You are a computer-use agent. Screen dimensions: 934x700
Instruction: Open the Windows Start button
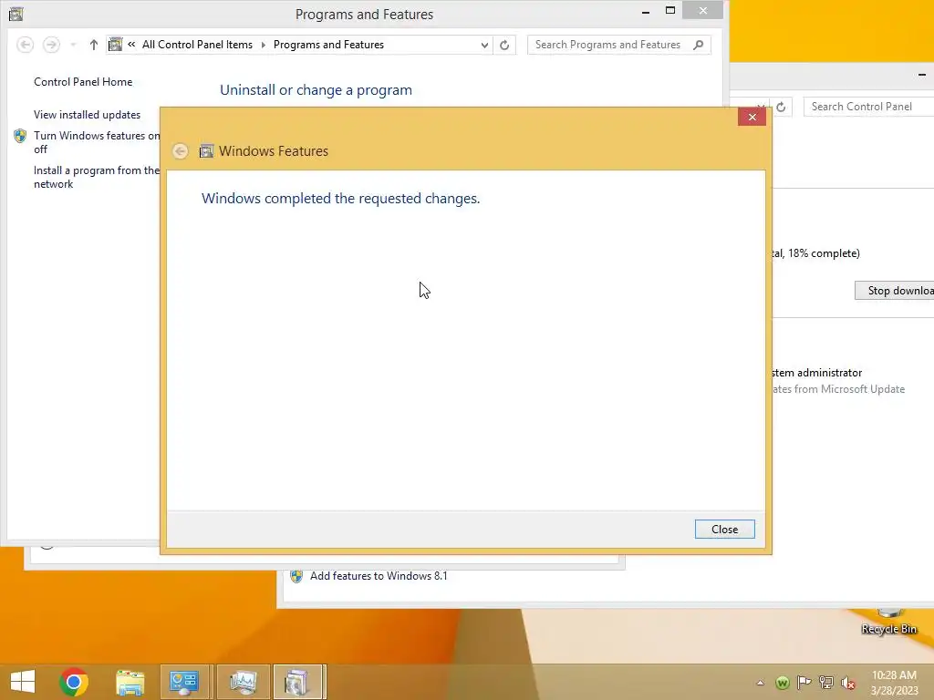click(x=23, y=682)
